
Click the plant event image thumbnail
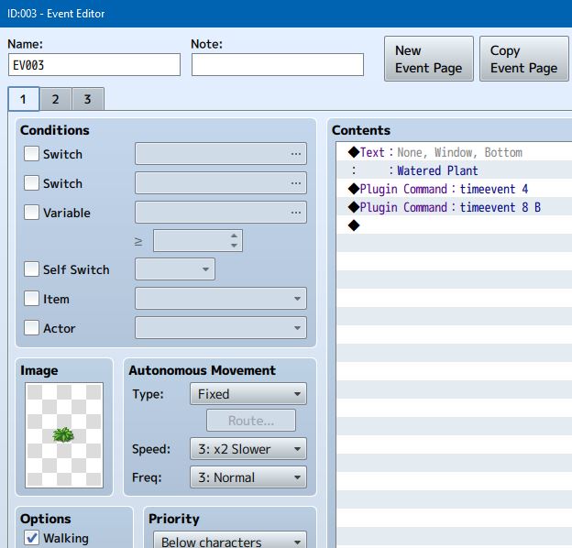[64, 435]
